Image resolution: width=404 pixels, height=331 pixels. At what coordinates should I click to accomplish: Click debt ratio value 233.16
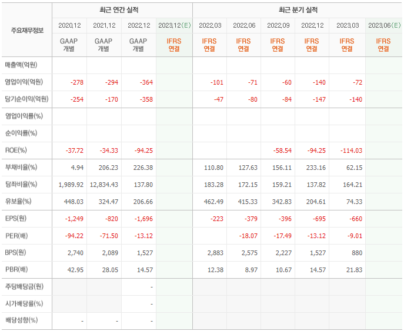click(316, 168)
